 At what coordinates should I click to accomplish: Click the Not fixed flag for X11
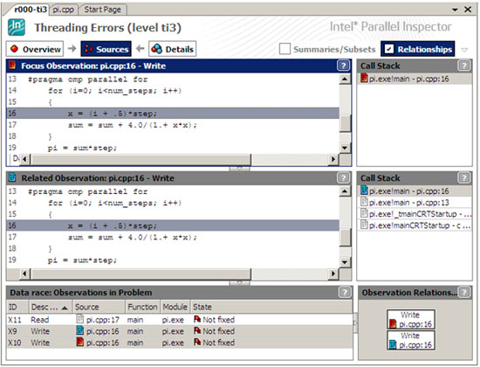(x=197, y=320)
